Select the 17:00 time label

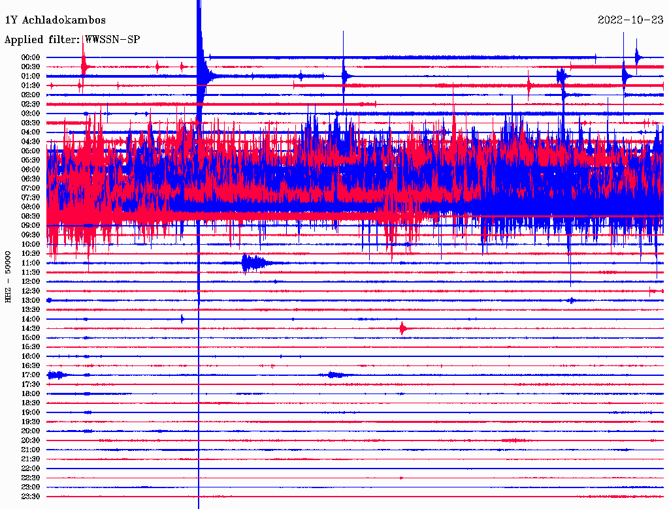[x=31, y=375]
